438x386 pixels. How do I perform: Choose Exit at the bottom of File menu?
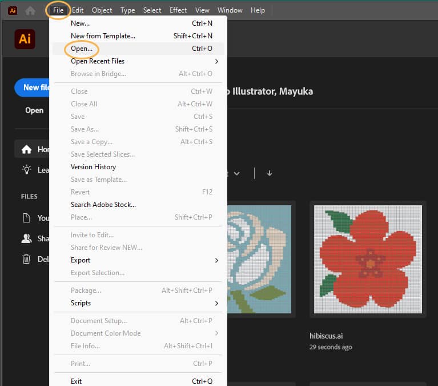[x=77, y=381]
